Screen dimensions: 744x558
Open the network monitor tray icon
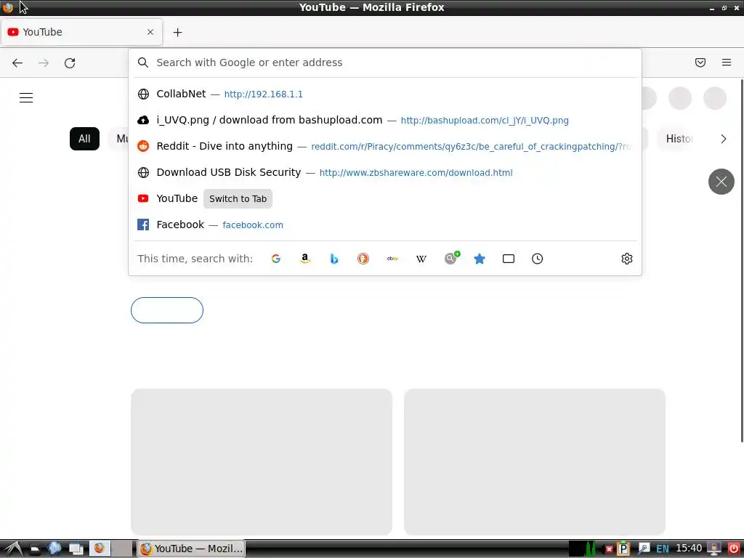713,549
